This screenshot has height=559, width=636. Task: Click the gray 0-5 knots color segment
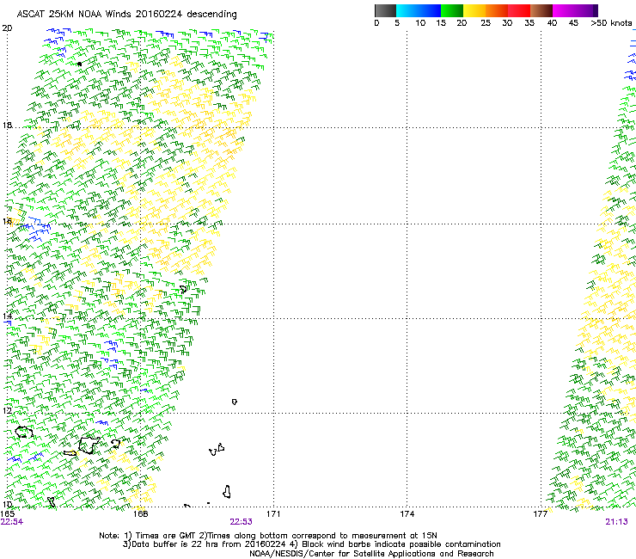pos(385,10)
